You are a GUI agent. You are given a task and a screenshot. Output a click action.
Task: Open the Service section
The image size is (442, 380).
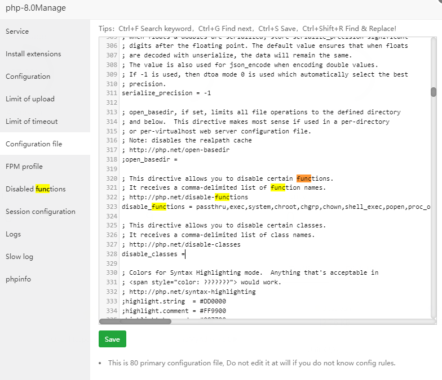[17, 32]
